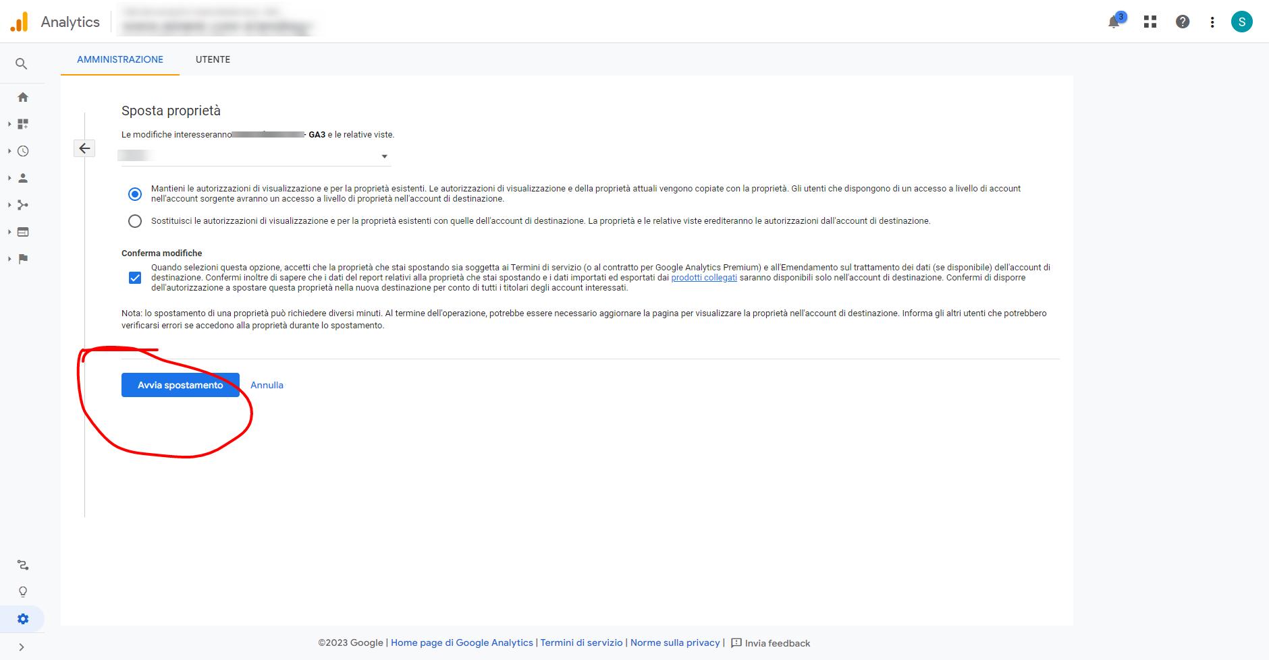Click the 'Annulla' link
Image resolution: width=1269 pixels, height=660 pixels.
267,385
